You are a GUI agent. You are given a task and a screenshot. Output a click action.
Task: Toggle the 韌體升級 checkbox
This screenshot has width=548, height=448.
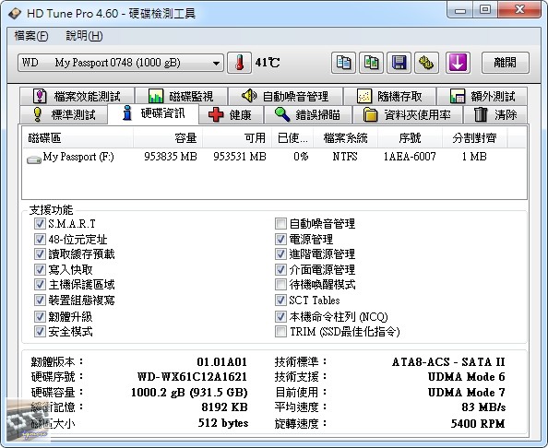click(40, 316)
